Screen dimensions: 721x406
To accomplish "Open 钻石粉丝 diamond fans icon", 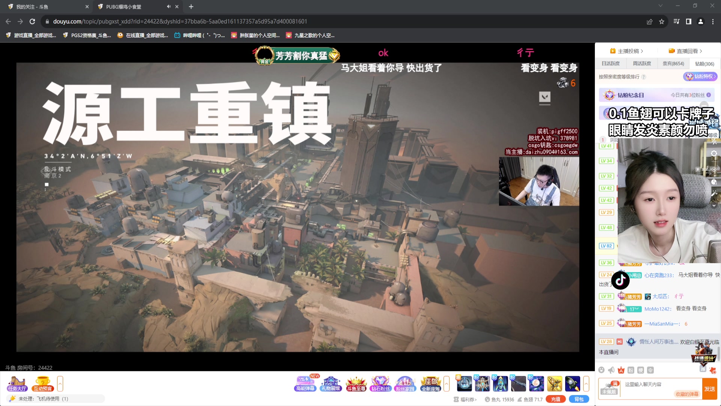I will [x=380, y=384].
